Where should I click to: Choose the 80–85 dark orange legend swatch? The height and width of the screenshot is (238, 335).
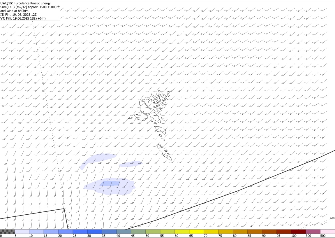[x=240, y=232]
